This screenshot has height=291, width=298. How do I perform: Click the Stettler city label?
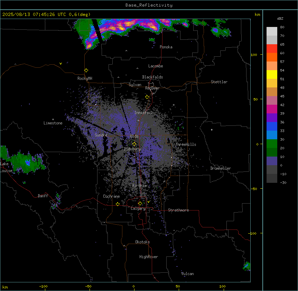[x=219, y=82]
